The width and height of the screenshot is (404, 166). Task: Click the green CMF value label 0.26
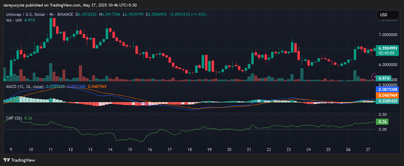382,122
